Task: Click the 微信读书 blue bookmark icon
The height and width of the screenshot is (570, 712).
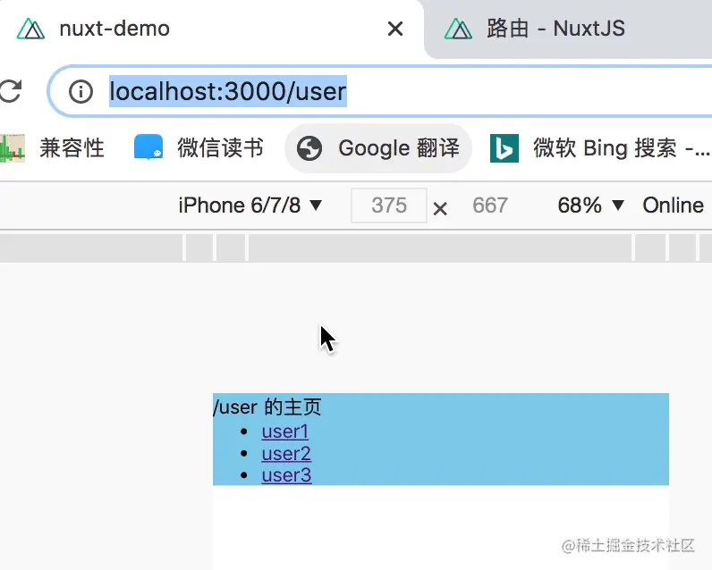Action: (148, 147)
